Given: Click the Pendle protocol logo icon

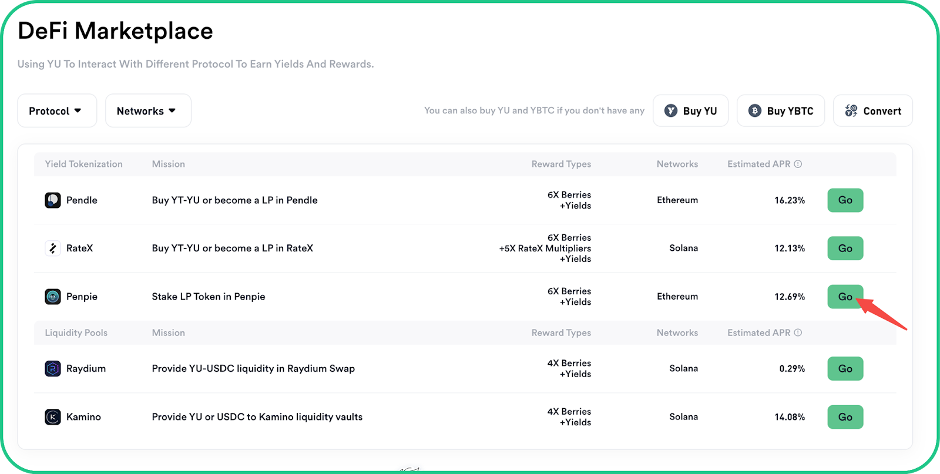Looking at the screenshot, I should (53, 200).
